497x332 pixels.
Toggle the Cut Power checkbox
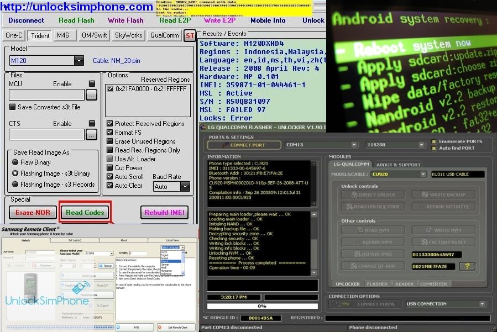[x=109, y=167]
